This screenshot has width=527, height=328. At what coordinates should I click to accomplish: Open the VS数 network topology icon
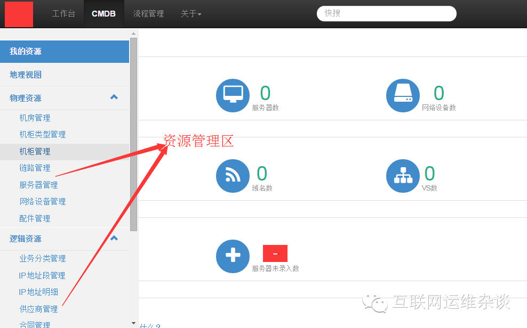tap(403, 176)
